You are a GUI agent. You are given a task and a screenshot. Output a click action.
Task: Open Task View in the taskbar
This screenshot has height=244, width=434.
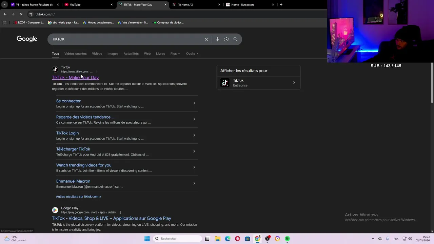pyautogui.click(x=207, y=239)
